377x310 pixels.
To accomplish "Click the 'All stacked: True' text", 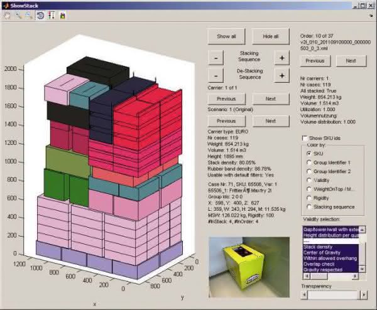I will tap(318, 91).
